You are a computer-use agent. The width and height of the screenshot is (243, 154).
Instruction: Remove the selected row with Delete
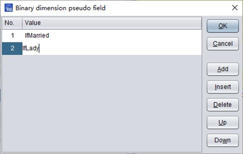point(223,105)
